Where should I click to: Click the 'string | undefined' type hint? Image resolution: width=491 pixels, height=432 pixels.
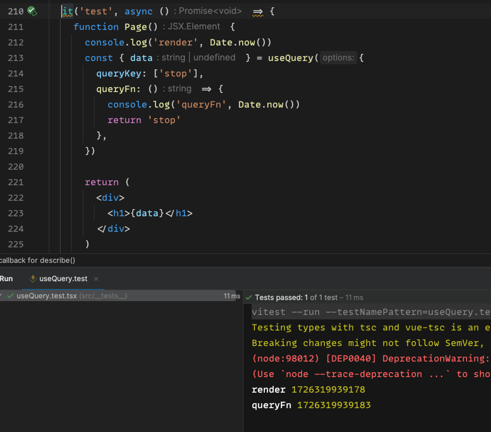point(198,58)
